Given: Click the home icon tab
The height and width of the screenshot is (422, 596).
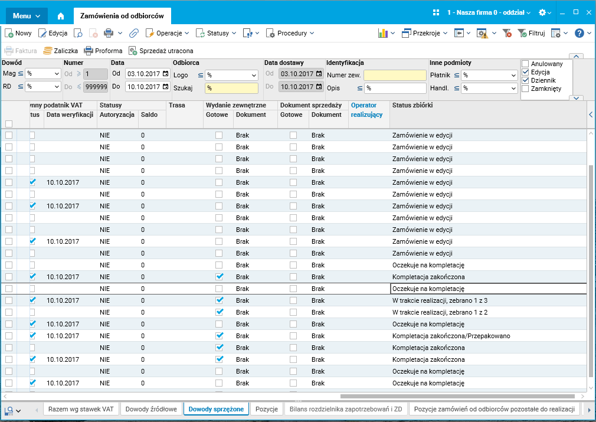Looking at the screenshot, I should coord(61,15).
